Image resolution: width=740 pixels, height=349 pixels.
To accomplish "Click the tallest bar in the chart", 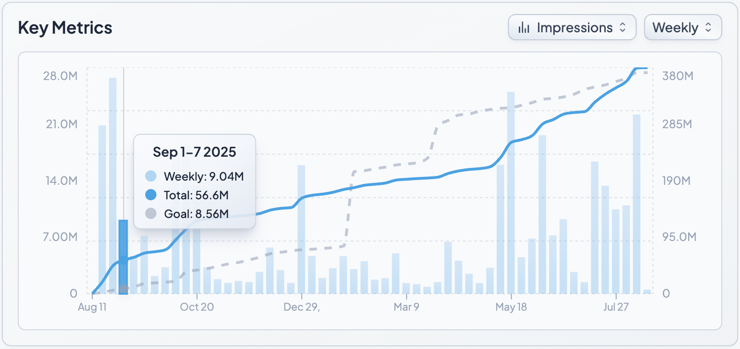I will tap(113, 186).
